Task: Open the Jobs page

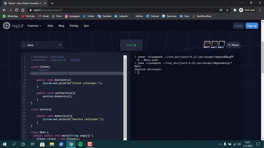Action: coord(50,25)
